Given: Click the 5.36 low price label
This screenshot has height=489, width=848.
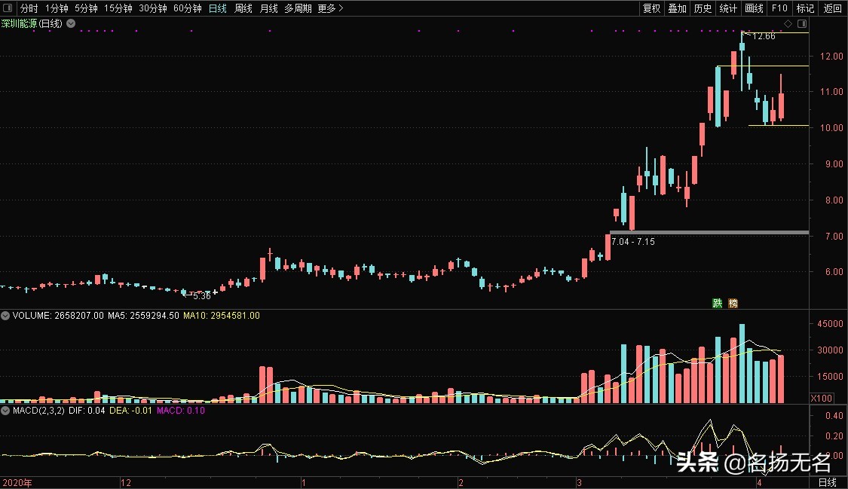Looking at the screenshot, I should [x=202, y=296].
